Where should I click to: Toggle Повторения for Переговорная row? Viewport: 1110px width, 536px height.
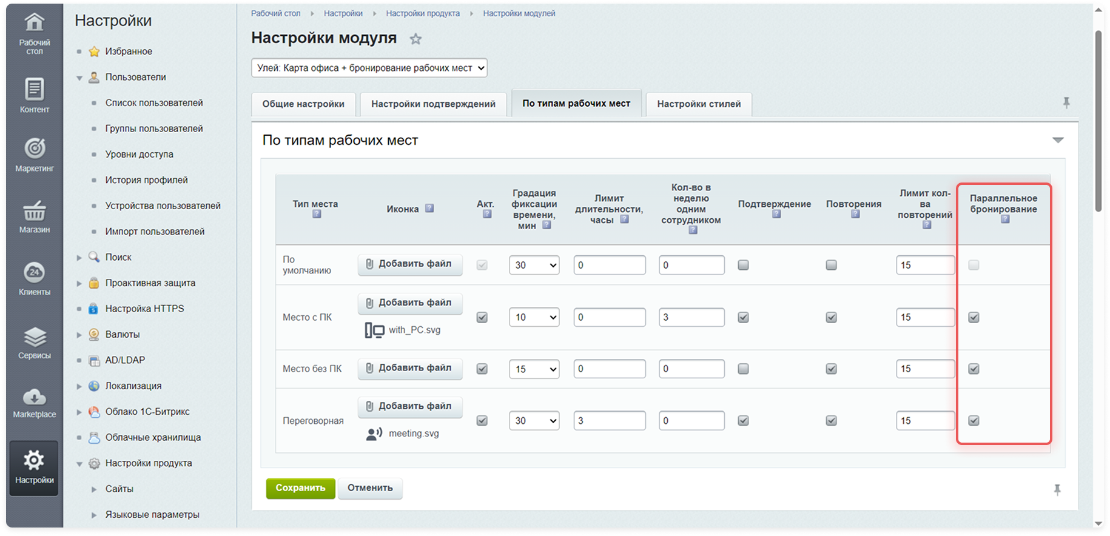point(832,420)
